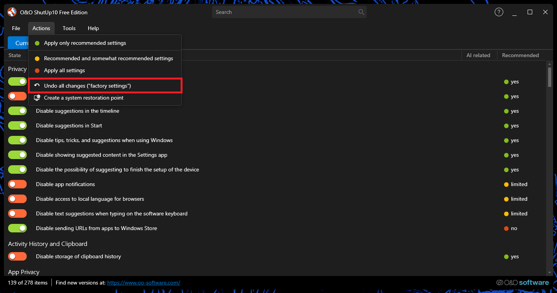Image resolution: width=557 pixels, height=293 pixels.
Task: Click "yes" in the tips, tricks, and suggestions row
Action: tap(515, 140)
